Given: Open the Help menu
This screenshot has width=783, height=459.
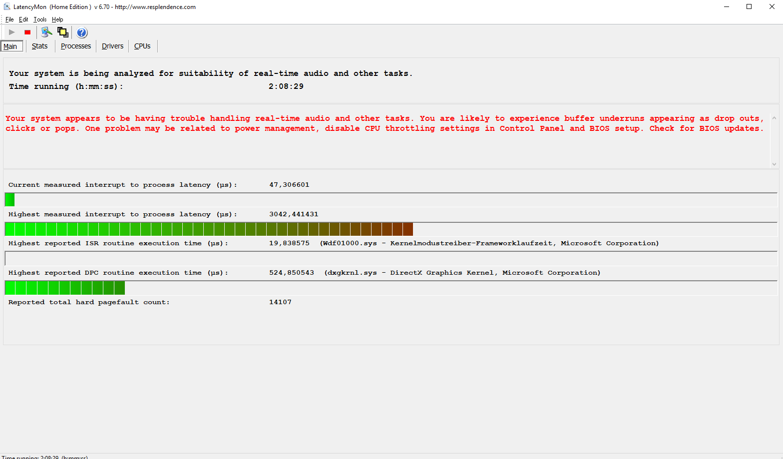Looking at the screenshot, I should coord(57,19).
